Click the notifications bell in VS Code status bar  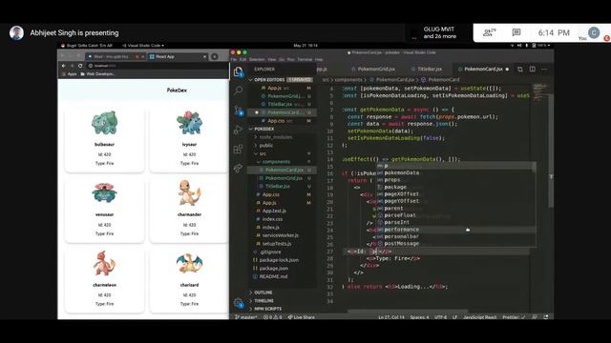(545, 317)
